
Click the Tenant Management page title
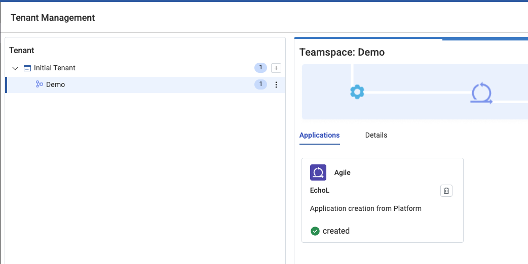[x=53, y=18]
